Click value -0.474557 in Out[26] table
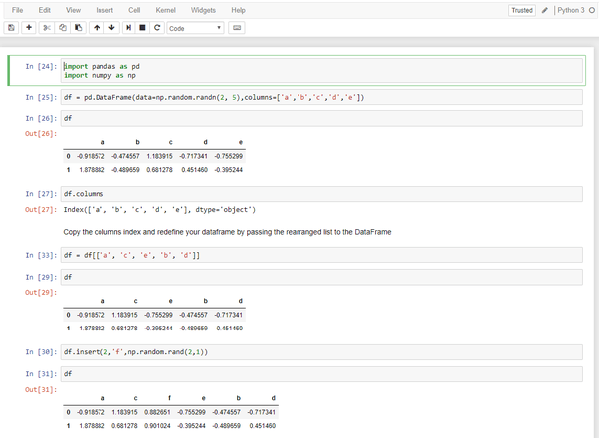Viewport: 599px width, 438px height. tap(125, 156)
